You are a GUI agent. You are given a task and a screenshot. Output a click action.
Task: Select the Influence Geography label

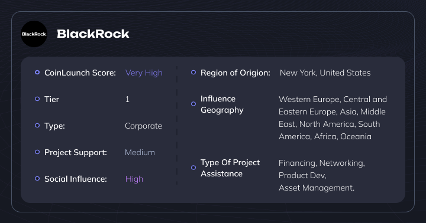pyautogui.click(x=222, y=104)
